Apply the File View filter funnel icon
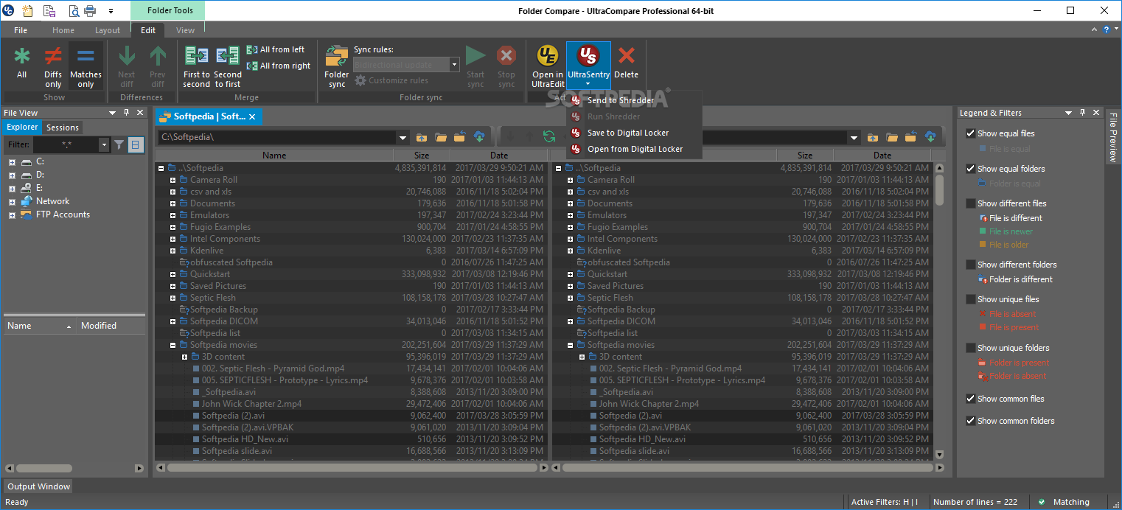Viewport: 1122px width, 510px height. 119,145
